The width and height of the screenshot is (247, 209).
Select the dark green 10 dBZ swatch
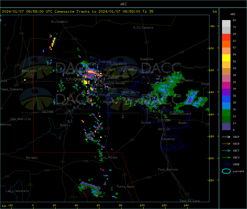[x=226, y=120]
